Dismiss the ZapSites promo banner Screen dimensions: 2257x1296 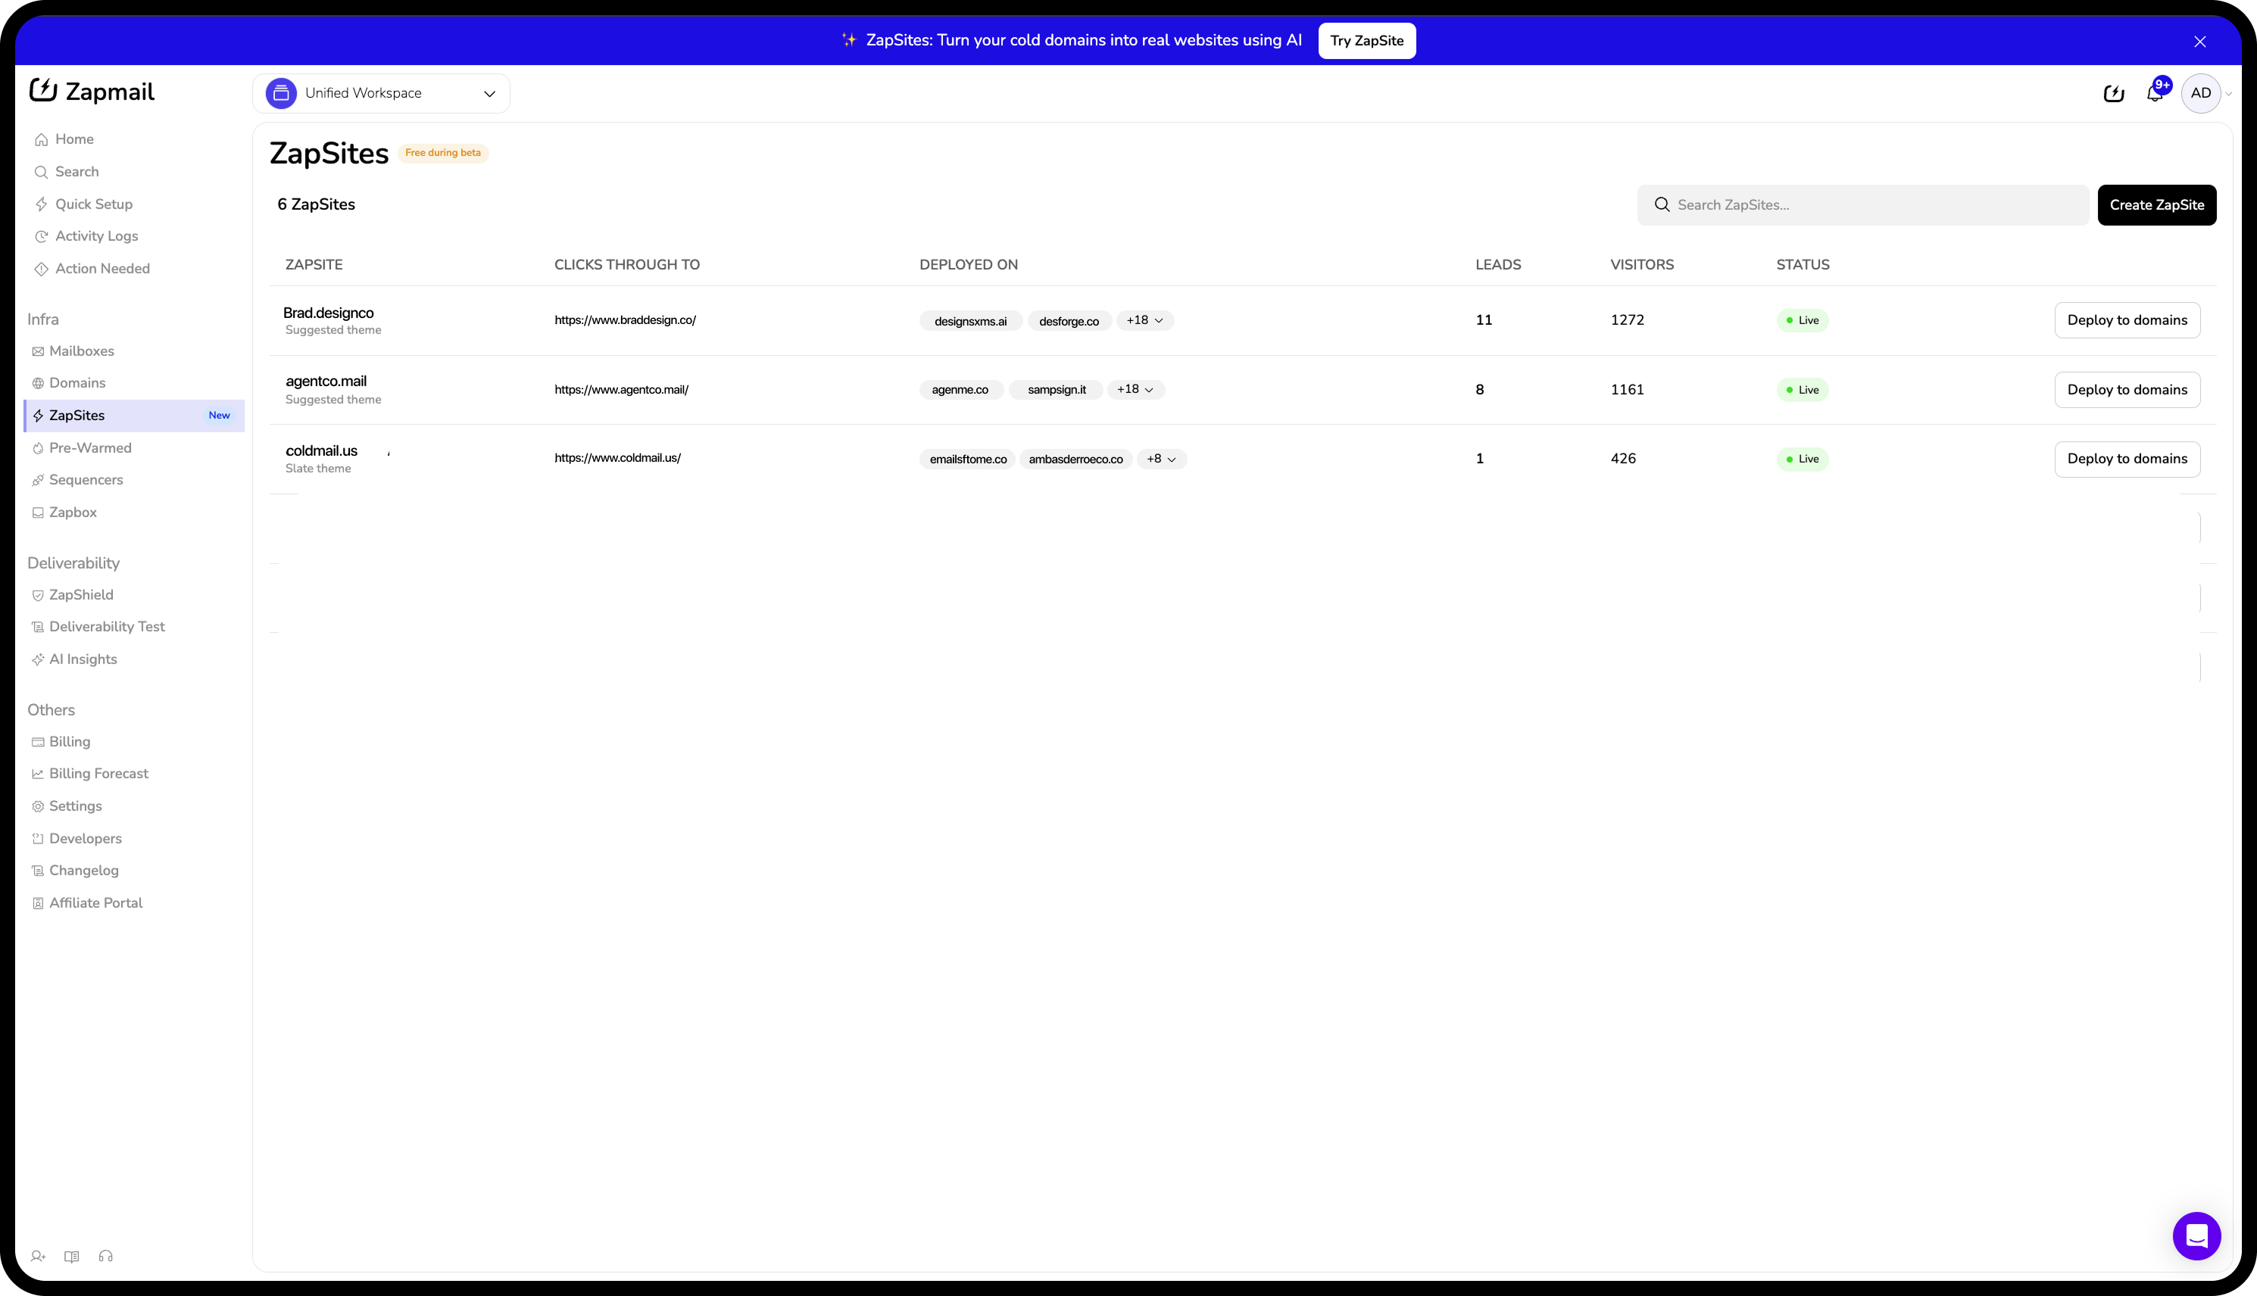pos(2200,41)
